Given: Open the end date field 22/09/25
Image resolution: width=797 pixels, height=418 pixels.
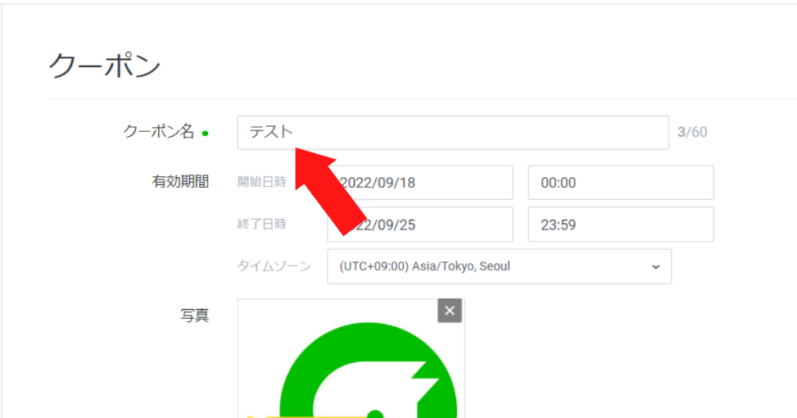Looking at the screenshot, I should pyautogui.click(x=420, y=225).
